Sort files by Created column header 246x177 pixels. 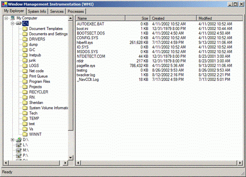[173, 18]
